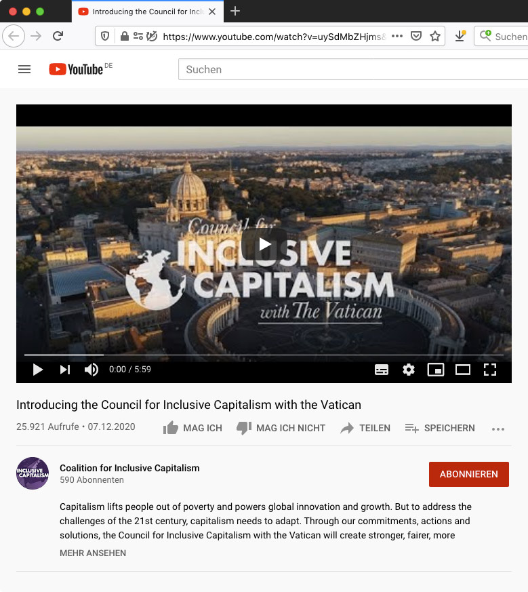This screenshot has width=528, height=592.
Task: Expand description with MEHR ANSEHEN
Action: tap(93, 553)
